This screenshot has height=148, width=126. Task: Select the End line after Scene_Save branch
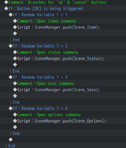click(x=63, y=102)
